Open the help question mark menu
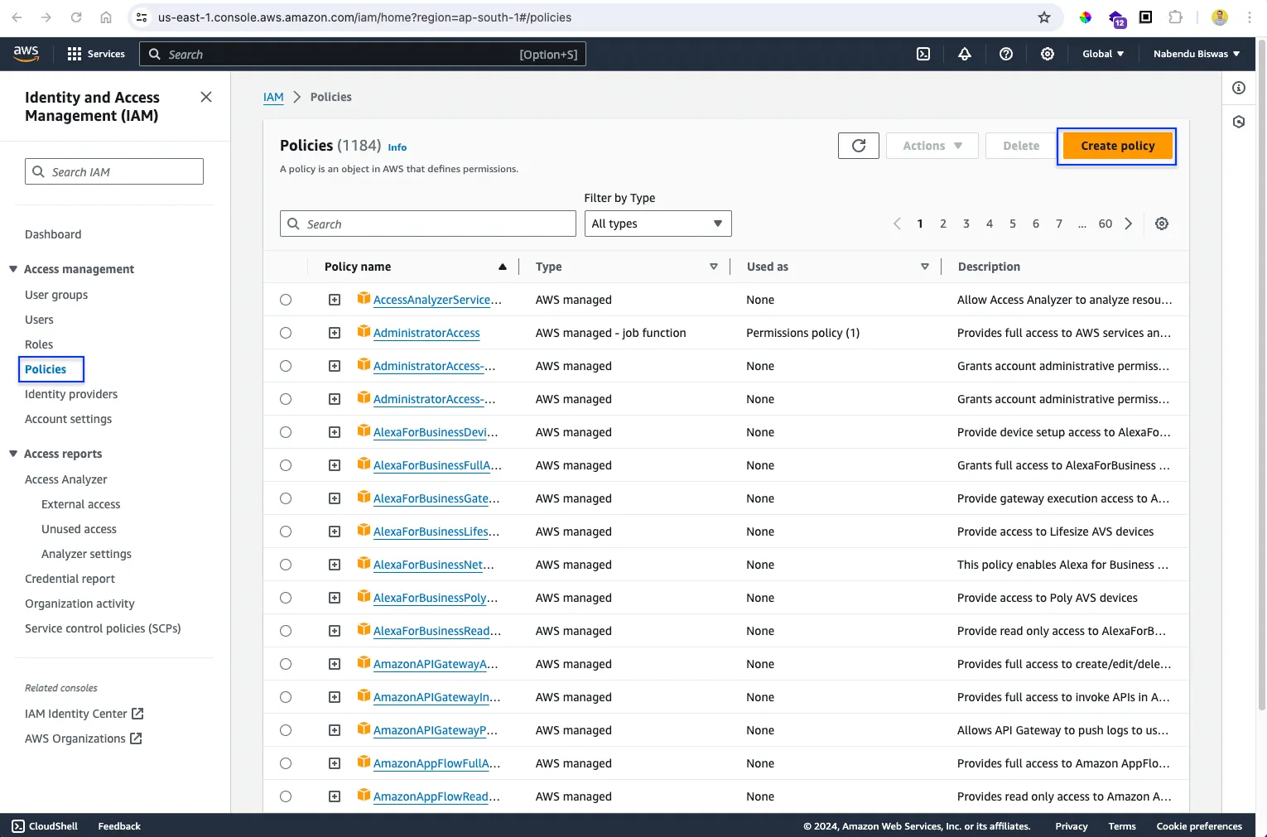The image size is (1267, 837). click(1006, 54)
